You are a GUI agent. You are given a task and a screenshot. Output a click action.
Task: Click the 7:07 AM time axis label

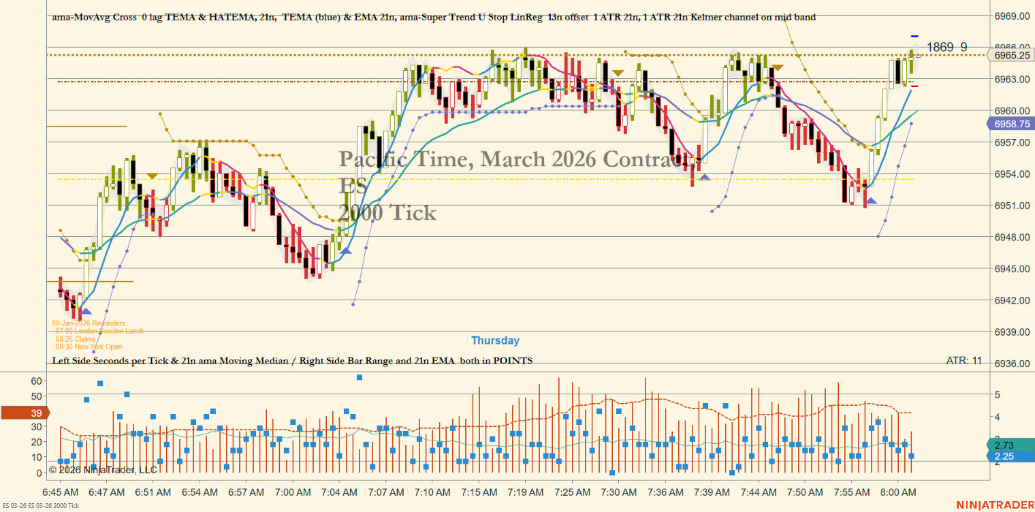click(386, 492)
